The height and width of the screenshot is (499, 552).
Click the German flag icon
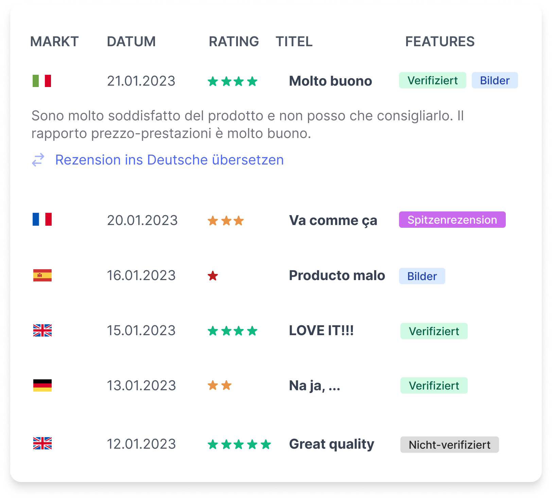pyautogui.click(x=42, y=385)
